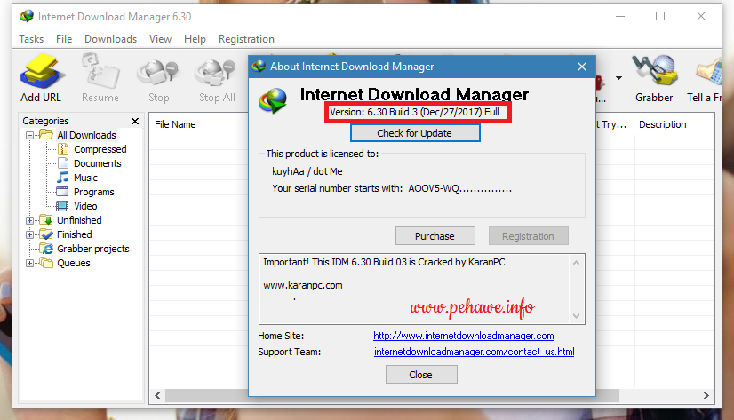Click the right arrow of the horizontal scrollbar
Image resolution: width=734 pixels, height=420 pixels.
tap(706, 396)
